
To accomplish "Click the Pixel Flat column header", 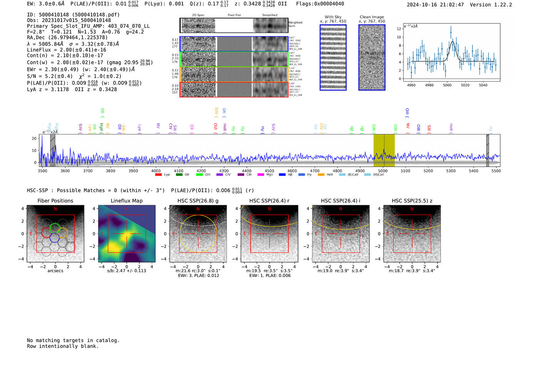I will (x=234, y=15).
